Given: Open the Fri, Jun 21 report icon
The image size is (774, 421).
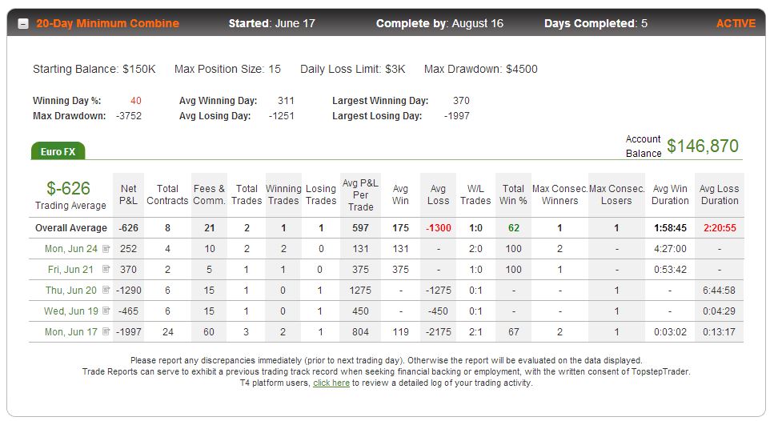Looking at the screenshot, I should tap(106, 270).
